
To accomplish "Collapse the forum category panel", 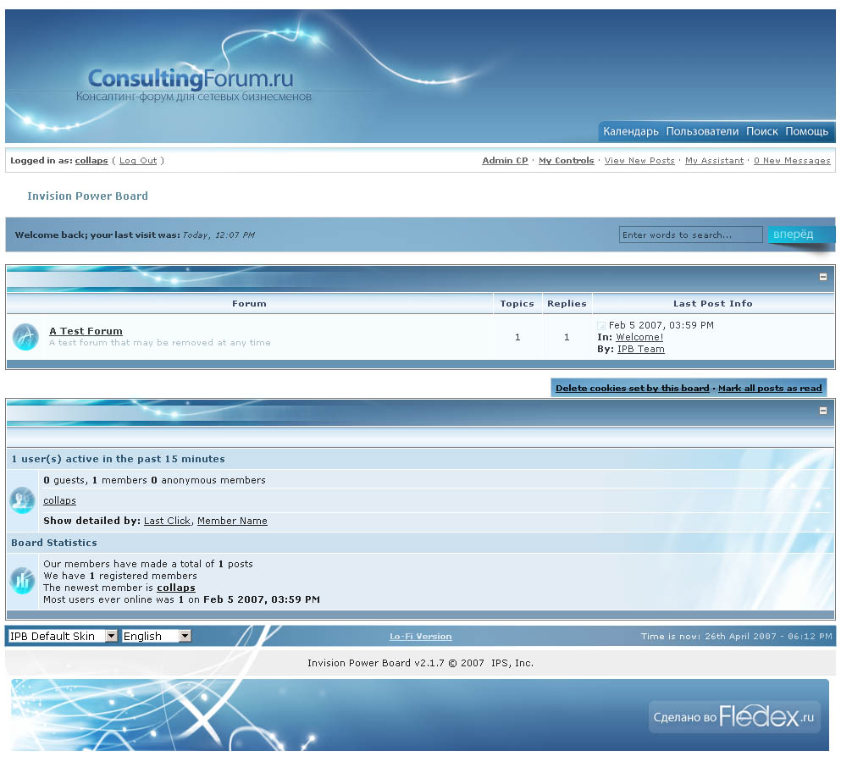I will [822, 277].
